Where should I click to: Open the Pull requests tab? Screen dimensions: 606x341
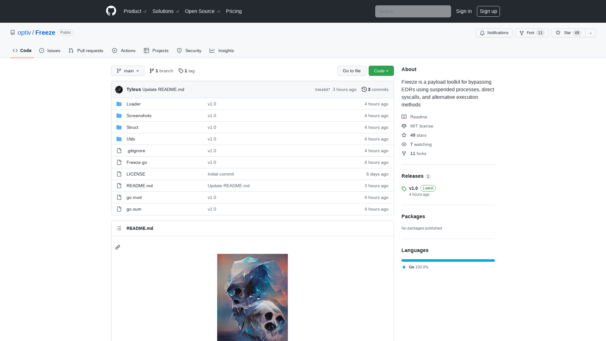point(86,51)
